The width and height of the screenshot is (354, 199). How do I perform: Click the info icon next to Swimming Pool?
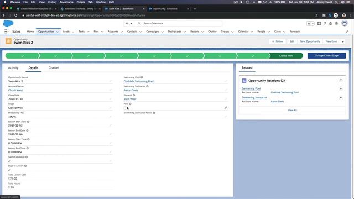pos(142,77)
